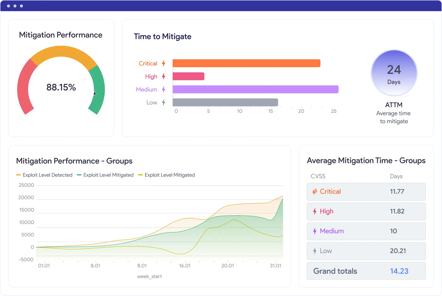Image resolution: width=442 pixels, height=296 pixels.
Task: Click the 31.01 date on the x-axis
Action: (276, 266)
